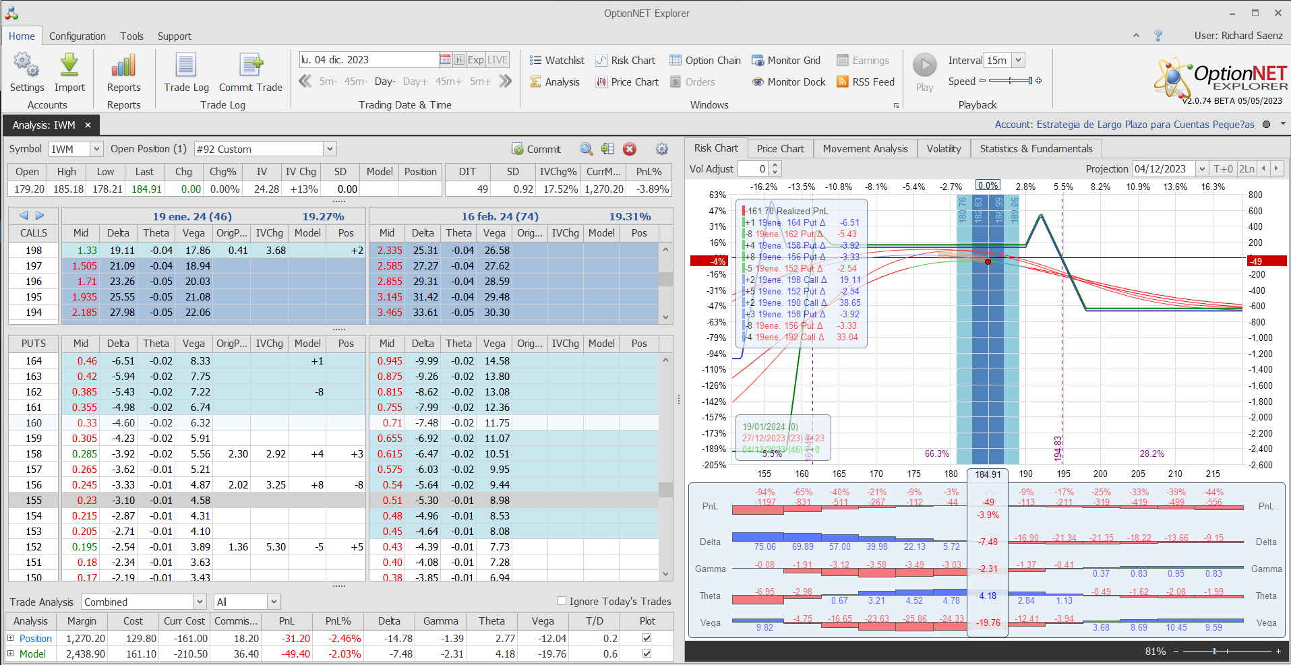Toggle the Model row Plot checkbox

tap(647, 654)
